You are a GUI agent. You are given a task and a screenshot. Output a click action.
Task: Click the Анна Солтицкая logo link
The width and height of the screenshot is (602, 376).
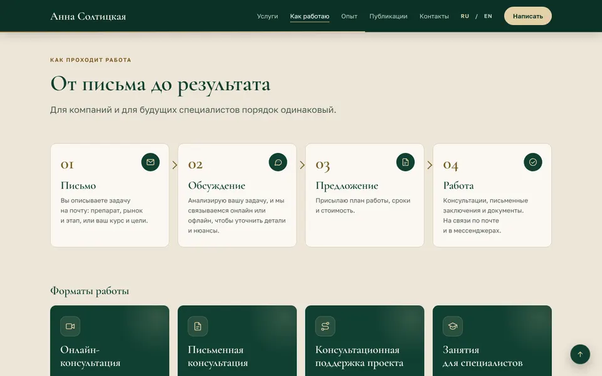[x=88, y=16]
